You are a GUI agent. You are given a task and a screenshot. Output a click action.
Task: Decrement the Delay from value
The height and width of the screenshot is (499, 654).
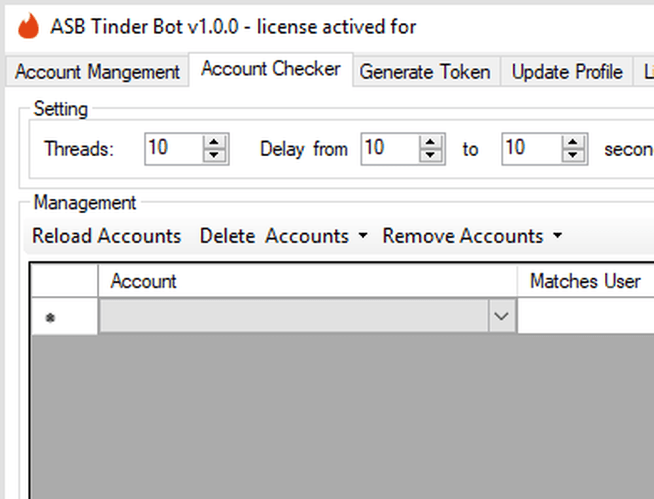430,155
